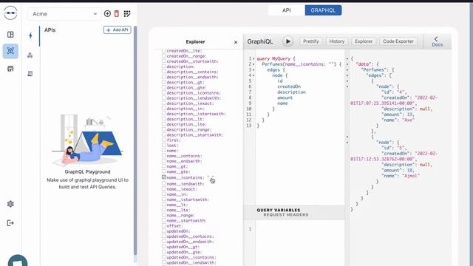Run the GraphQL query
473x266 pixels.
pyautogui.click(x=287, y=41)
